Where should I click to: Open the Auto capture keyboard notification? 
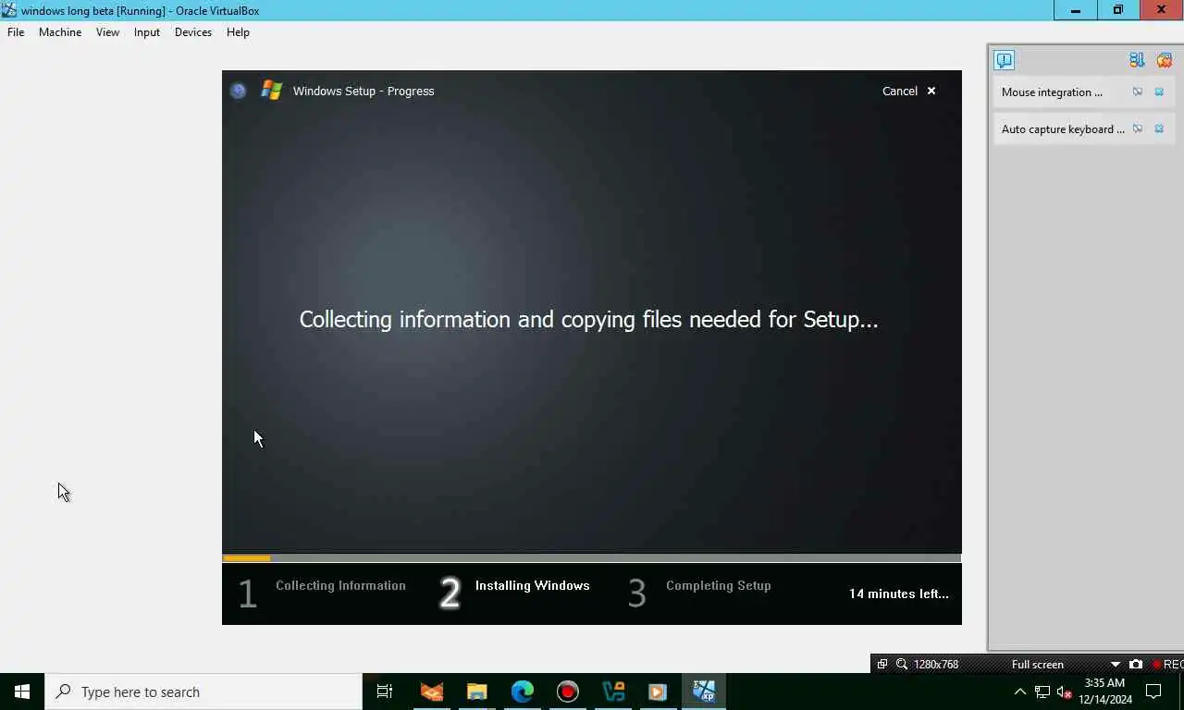(x=1063, y=129)
